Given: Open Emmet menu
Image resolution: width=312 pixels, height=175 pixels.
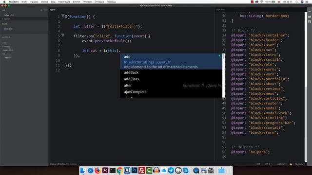Looking at the screenshot, I should 77,2.
